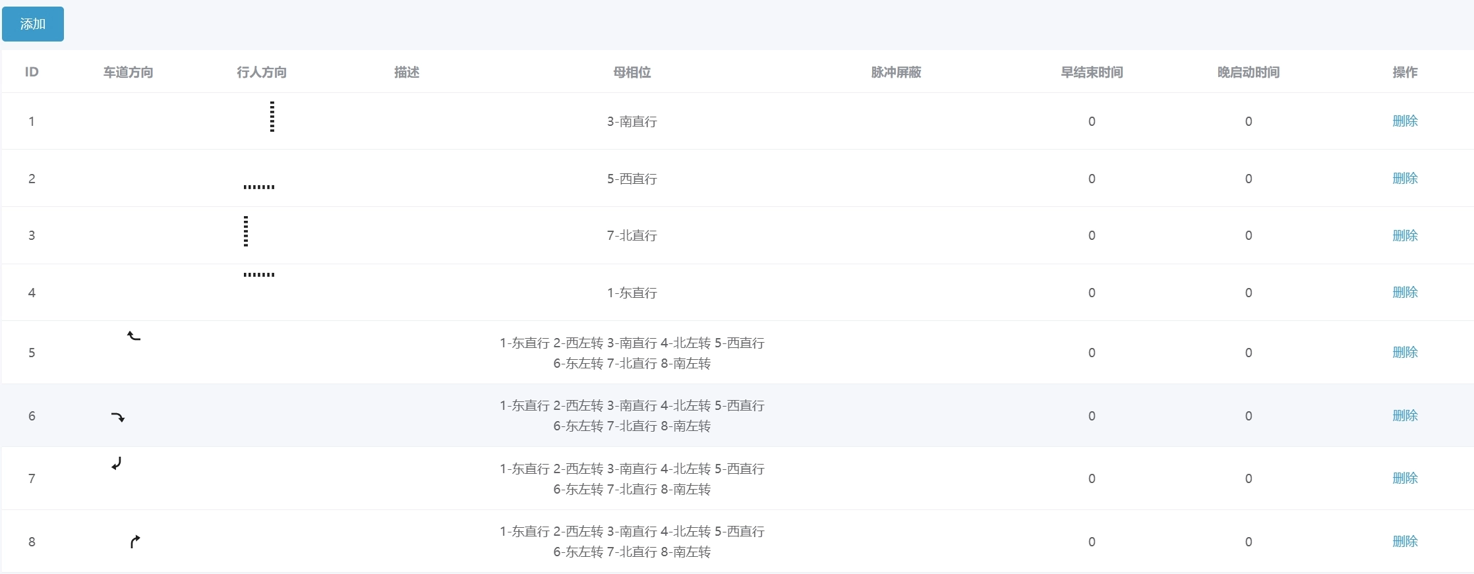Select the 3-南直行 parent phase cell
The image size is (1474, 574).
tap(632, 121)
